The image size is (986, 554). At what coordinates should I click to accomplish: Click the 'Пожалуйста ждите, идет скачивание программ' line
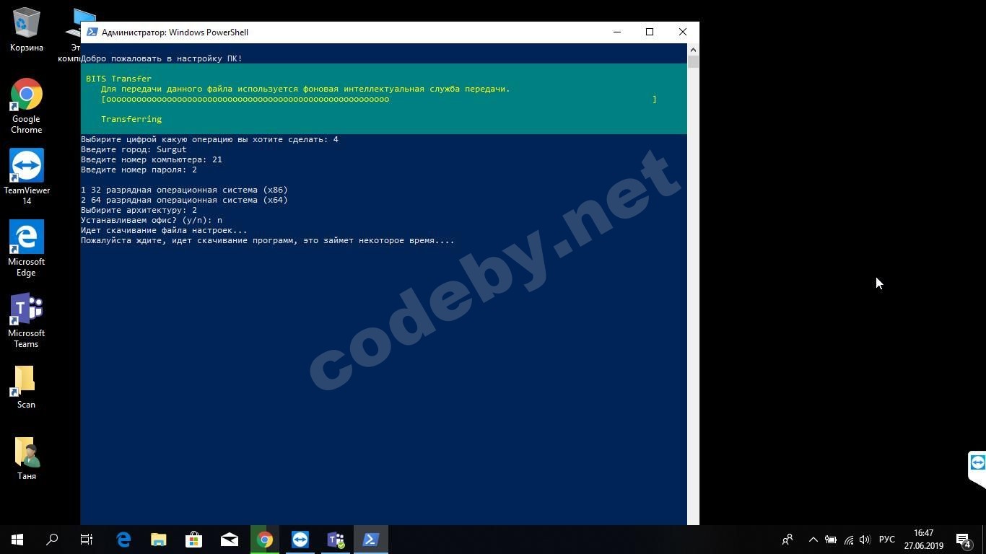268,240
